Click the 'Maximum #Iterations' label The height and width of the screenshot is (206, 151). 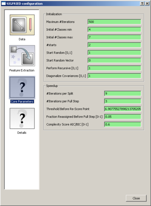60,22
